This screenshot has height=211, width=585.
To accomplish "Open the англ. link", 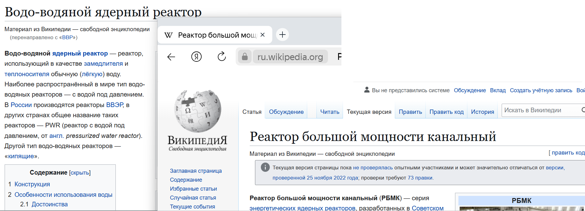I will (x=56, y=136).
